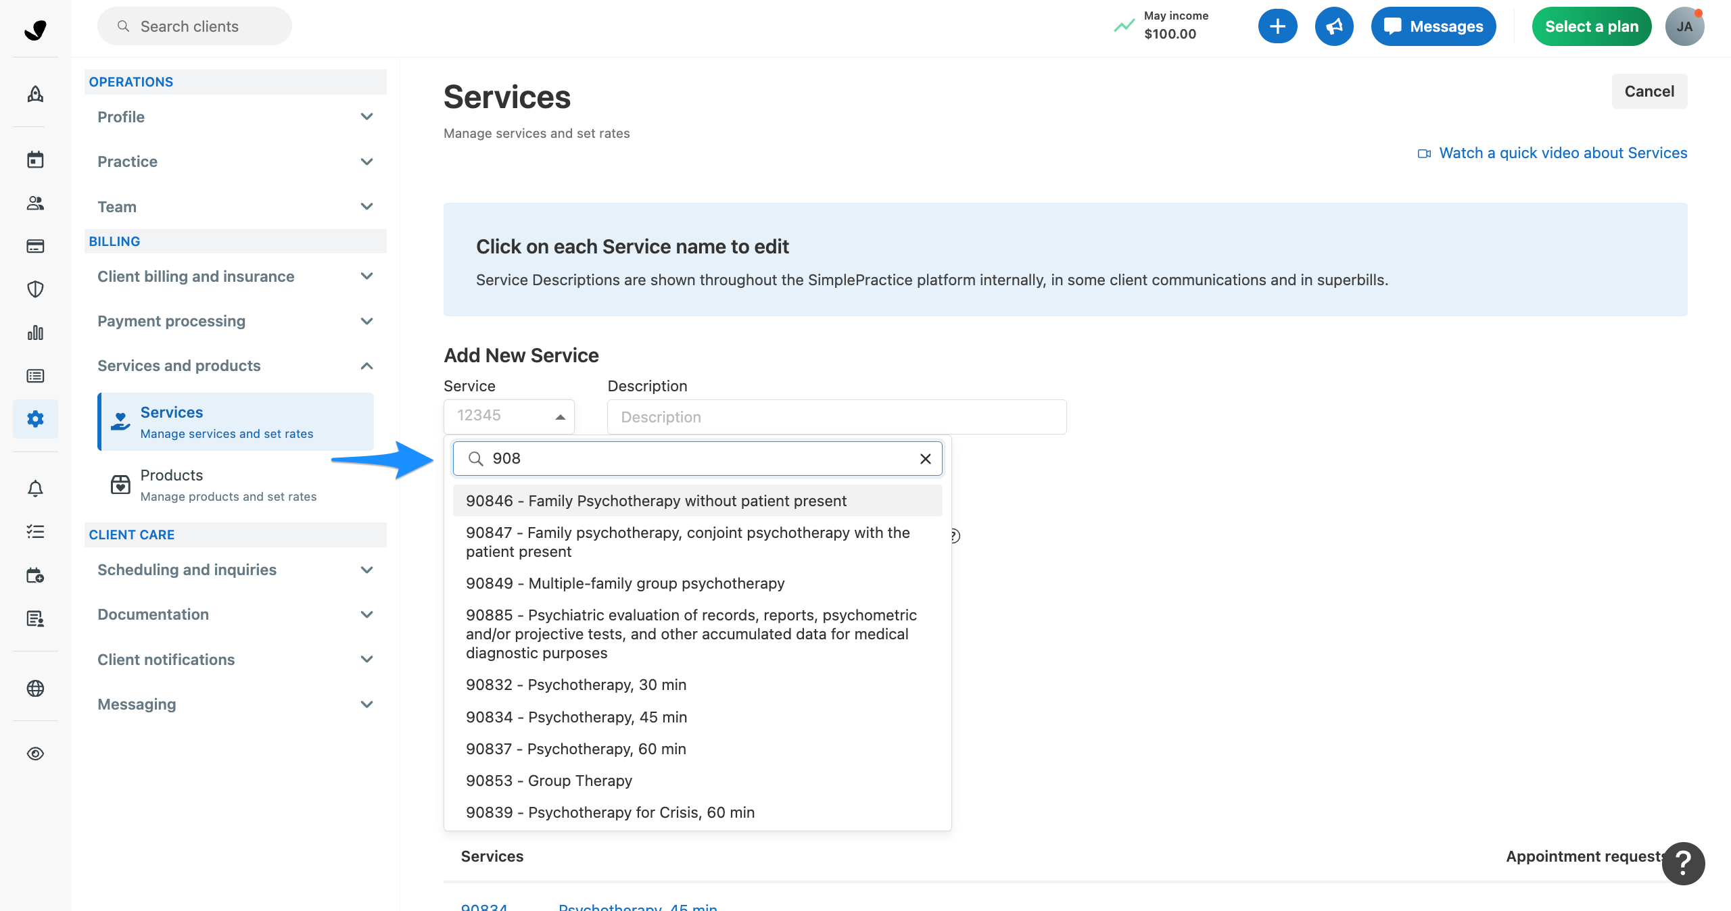The width and height of the screenshot is (1731, 911).
Task: Open the checklist tasks icon
Action: click(35, 531)
